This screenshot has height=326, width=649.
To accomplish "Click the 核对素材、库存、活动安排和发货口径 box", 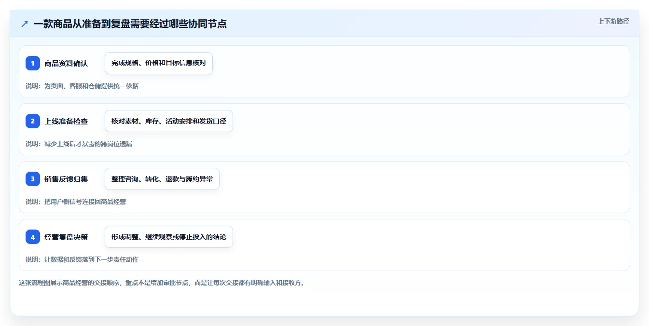I will (x=169, y=121).
